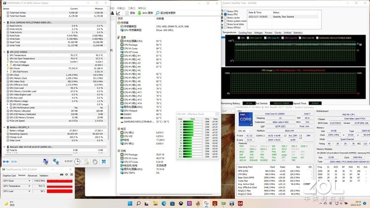The width and height of the screenshot is (370, 208).
Task: Open the Validation tab in GPU-Z
Action: [x=44, y=176]
